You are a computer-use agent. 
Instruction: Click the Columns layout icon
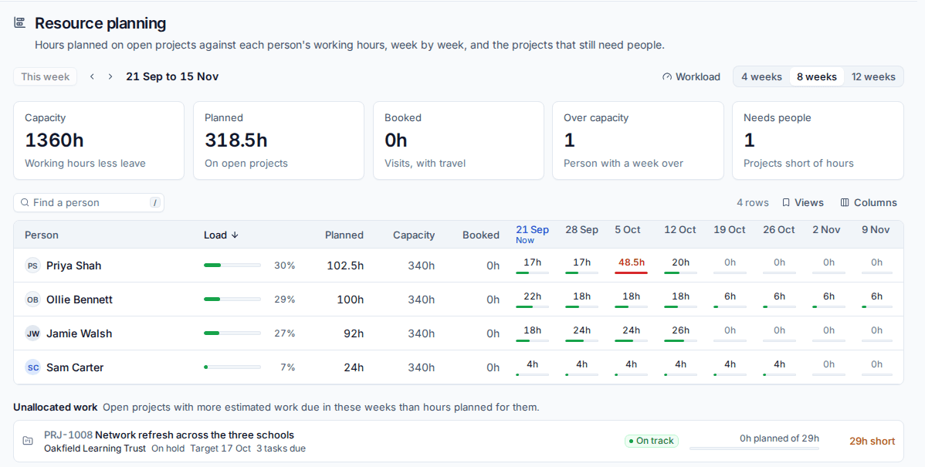[845, 202]
